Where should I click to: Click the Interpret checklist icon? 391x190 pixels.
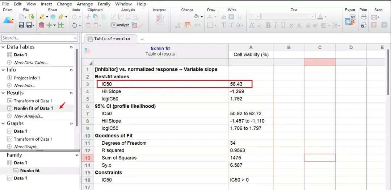click(160, 20)
